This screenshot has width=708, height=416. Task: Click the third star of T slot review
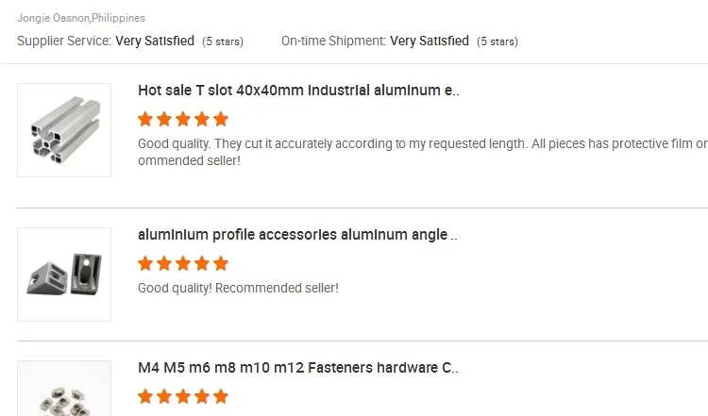[183, 119]
